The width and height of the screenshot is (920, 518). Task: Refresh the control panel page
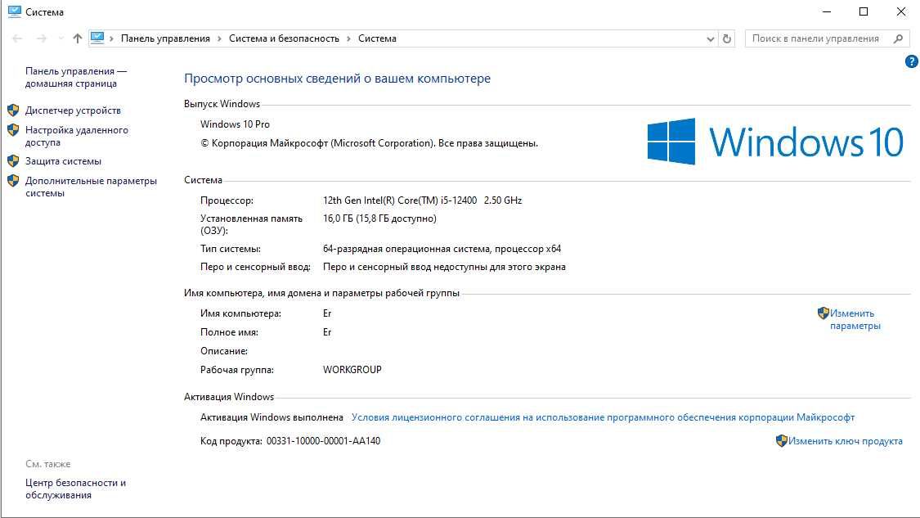tap(727, 38)
